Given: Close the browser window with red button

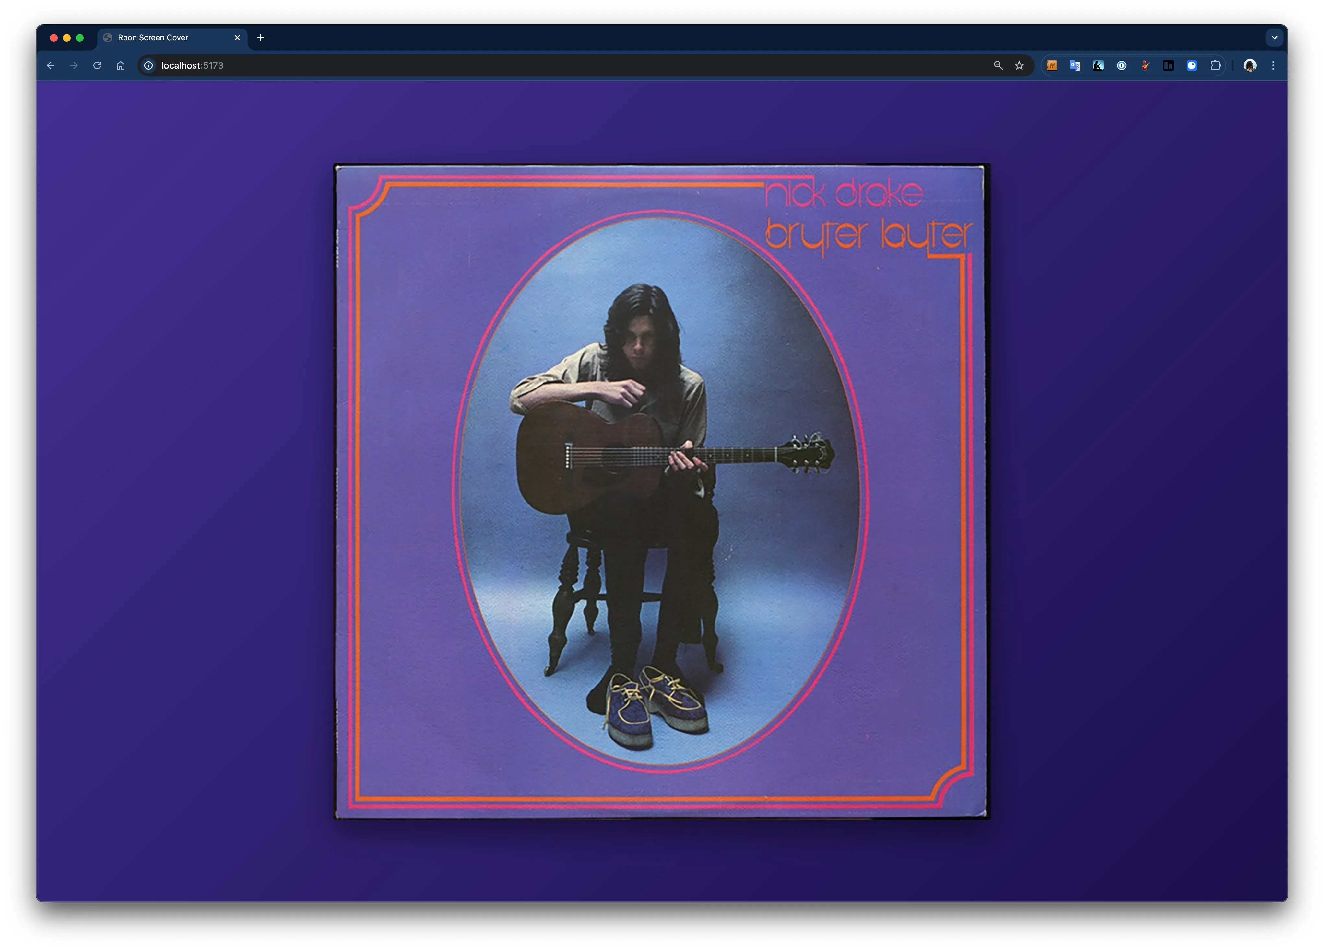Looking at the screenshot, I should [x=54, y=38].
